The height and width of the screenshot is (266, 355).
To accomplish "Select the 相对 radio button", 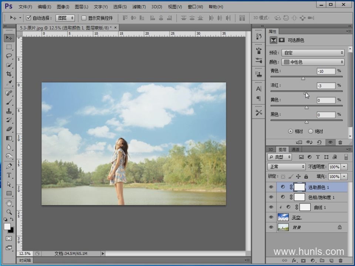I will 291,132.
